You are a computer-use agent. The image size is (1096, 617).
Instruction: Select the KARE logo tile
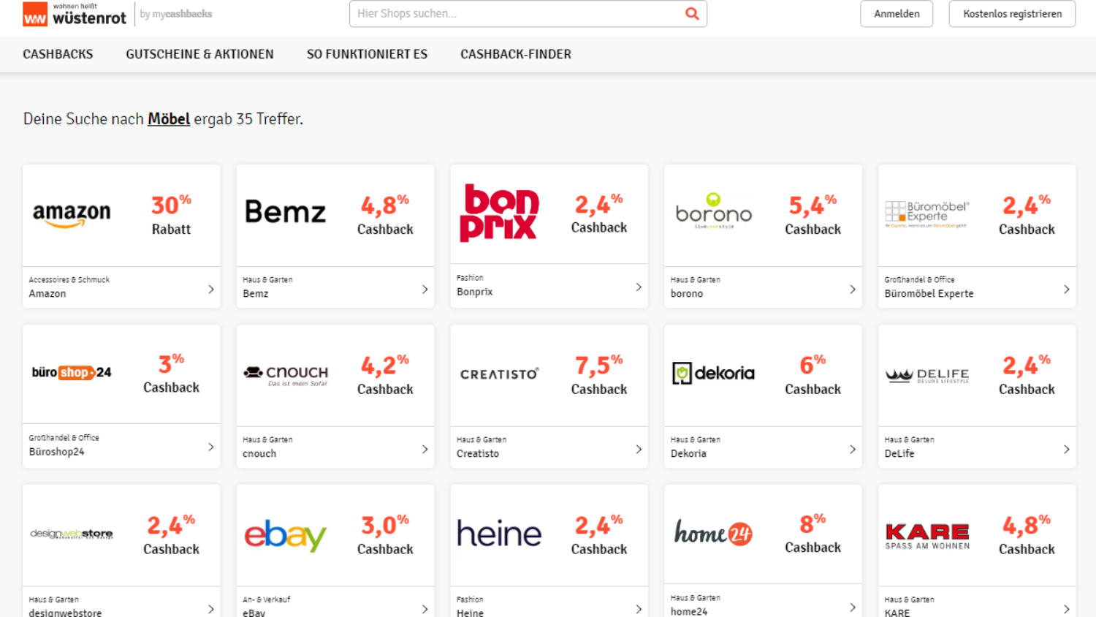click(x=927, y=536)
